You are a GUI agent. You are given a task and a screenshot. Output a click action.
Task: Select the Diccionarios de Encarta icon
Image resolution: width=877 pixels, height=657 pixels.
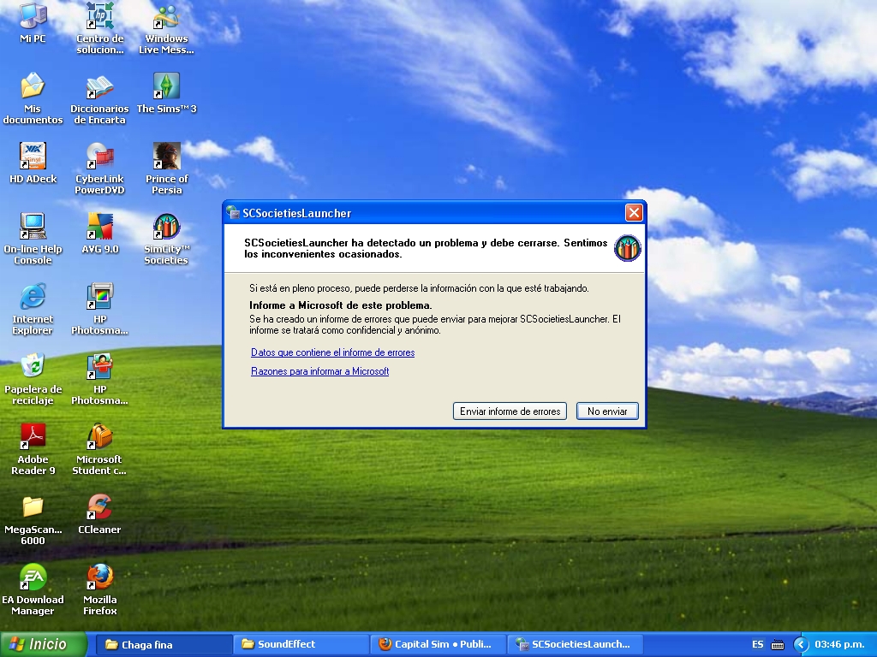click(99, 98)
